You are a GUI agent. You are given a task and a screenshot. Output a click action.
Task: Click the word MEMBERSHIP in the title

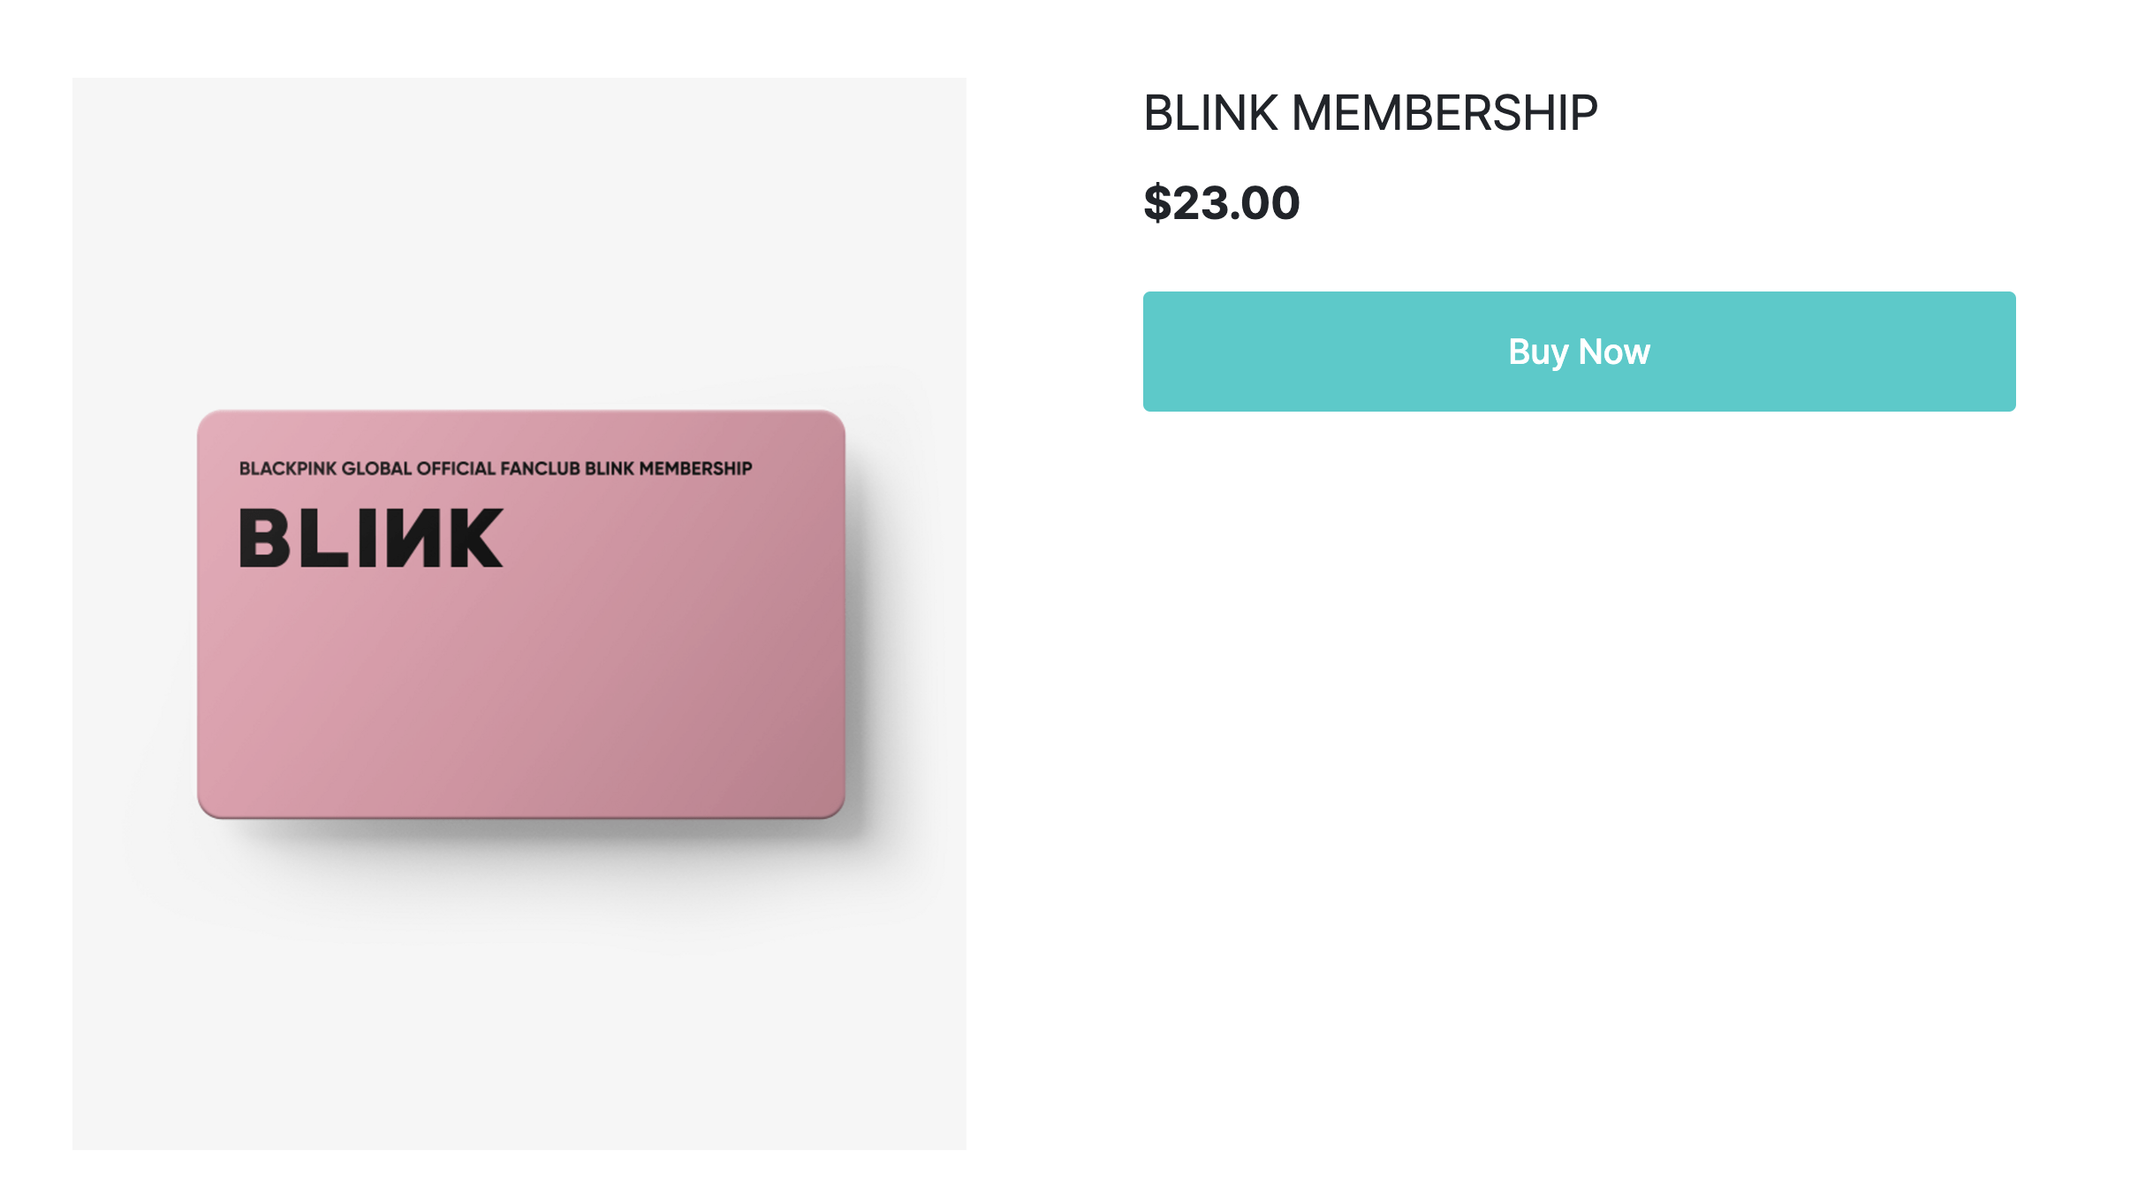click(x=1444, y=113)
